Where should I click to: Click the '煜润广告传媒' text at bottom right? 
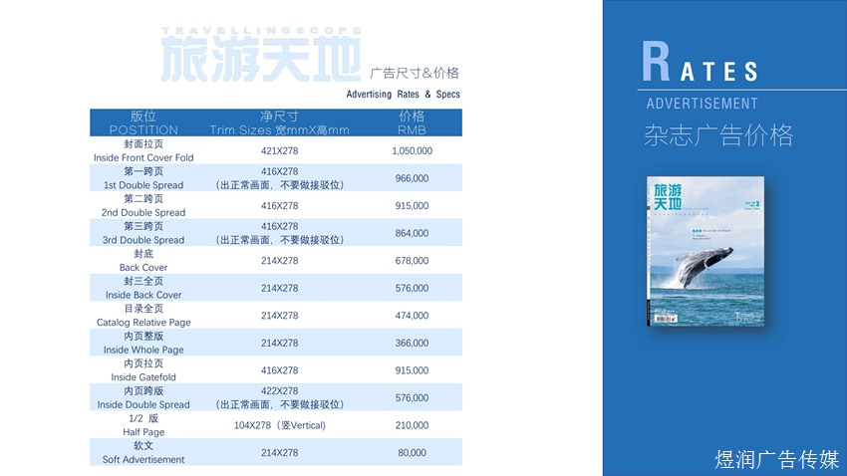(777, 459)
